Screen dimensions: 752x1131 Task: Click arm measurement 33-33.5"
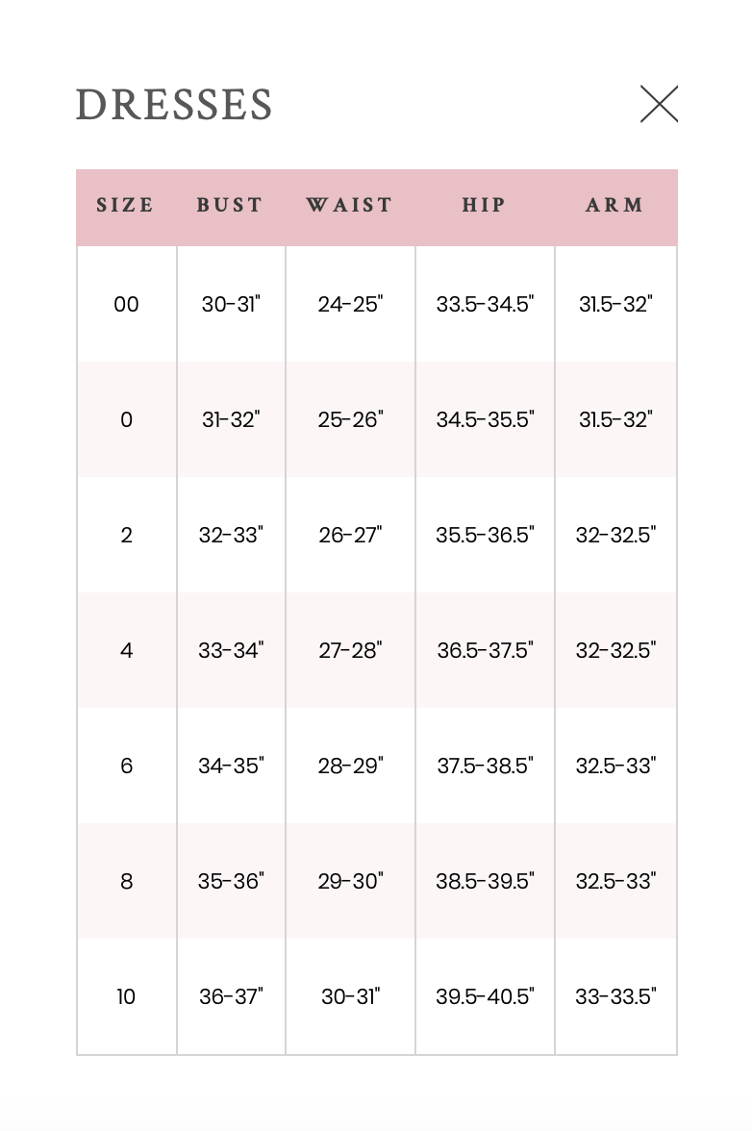tap(615, 996)
